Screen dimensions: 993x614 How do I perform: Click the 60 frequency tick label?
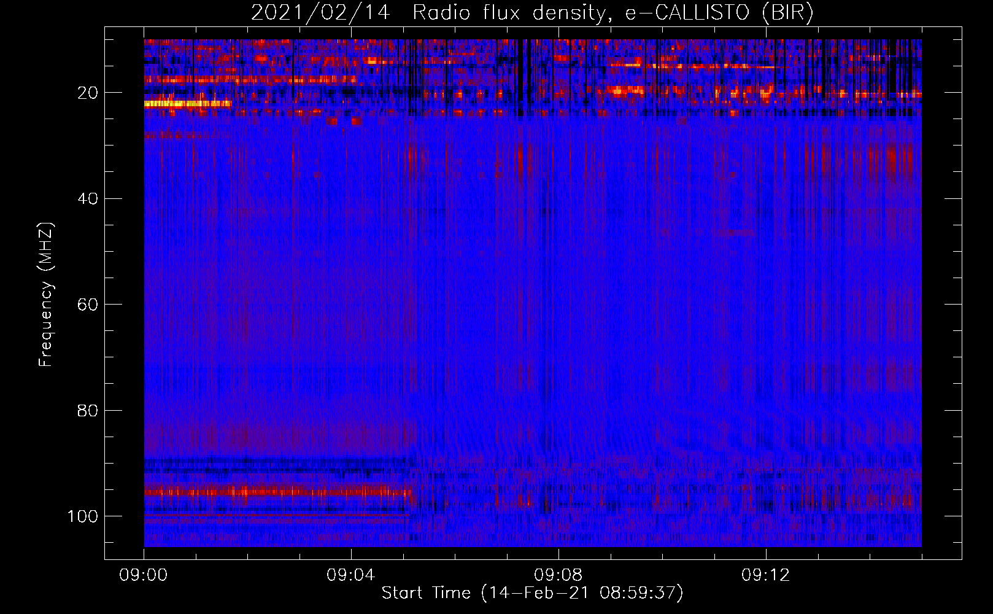(x=88, y=305)
